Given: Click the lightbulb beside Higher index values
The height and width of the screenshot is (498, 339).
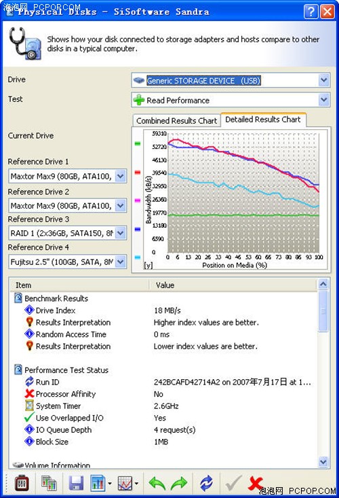Looking at the screenshot, I should (29, 322).
